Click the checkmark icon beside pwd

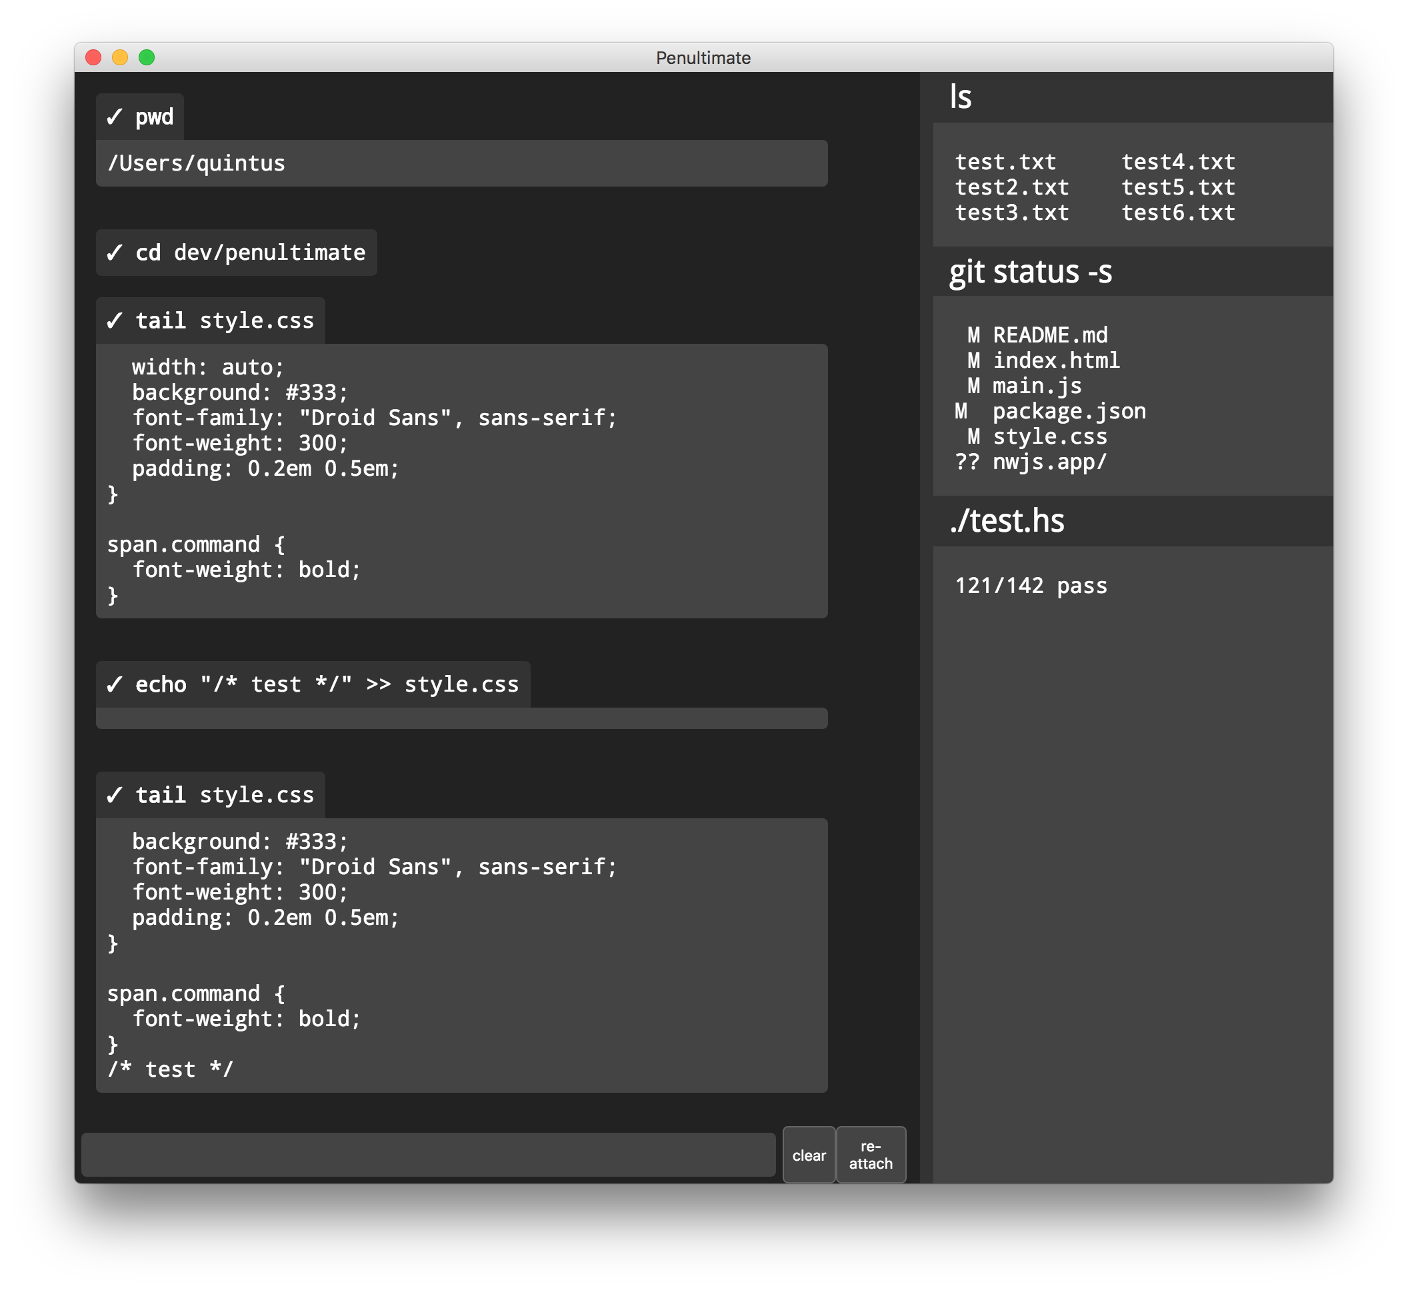pos(115,117)
